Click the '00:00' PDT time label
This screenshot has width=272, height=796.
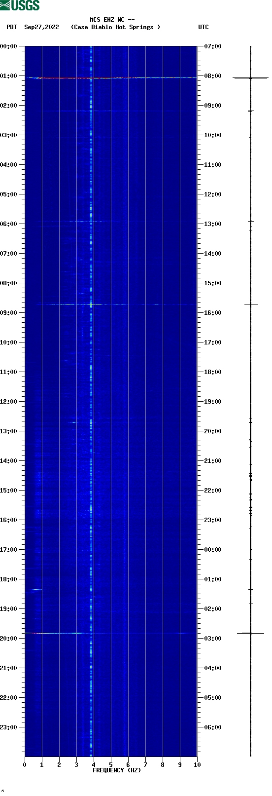(8, 46)
